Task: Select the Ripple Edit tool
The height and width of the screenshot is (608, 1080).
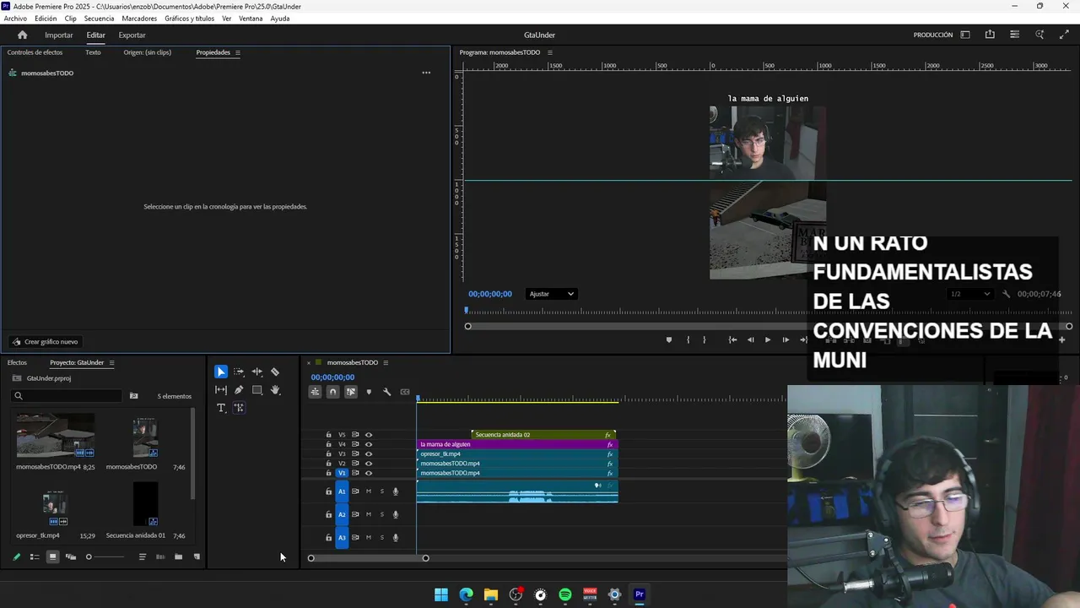Action: 257,372
